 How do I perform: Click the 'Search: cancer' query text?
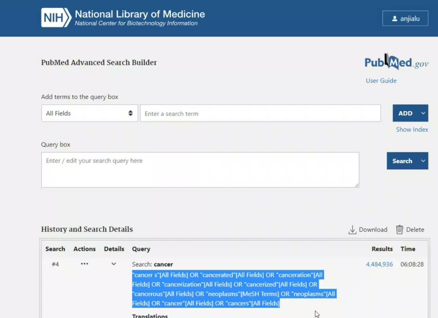152,264
